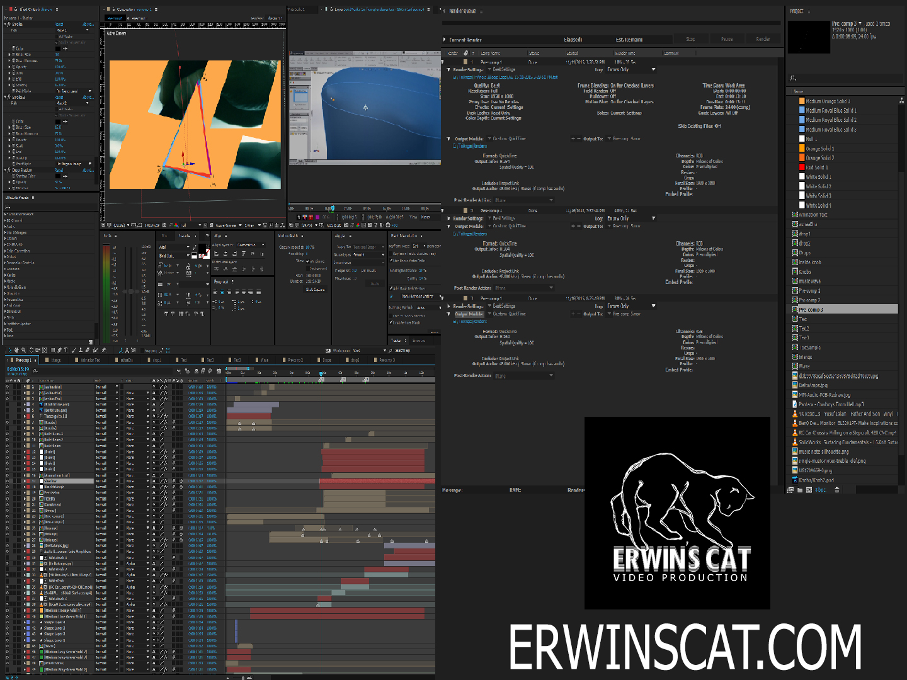
Task: Toggle Add Mask Path Vertices checkbox
Action: click(391, 288)
